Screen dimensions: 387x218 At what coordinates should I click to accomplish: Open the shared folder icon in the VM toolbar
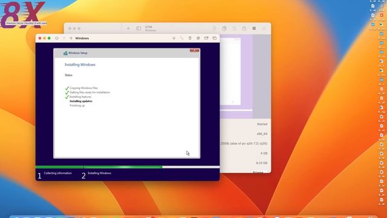(206, 38)
